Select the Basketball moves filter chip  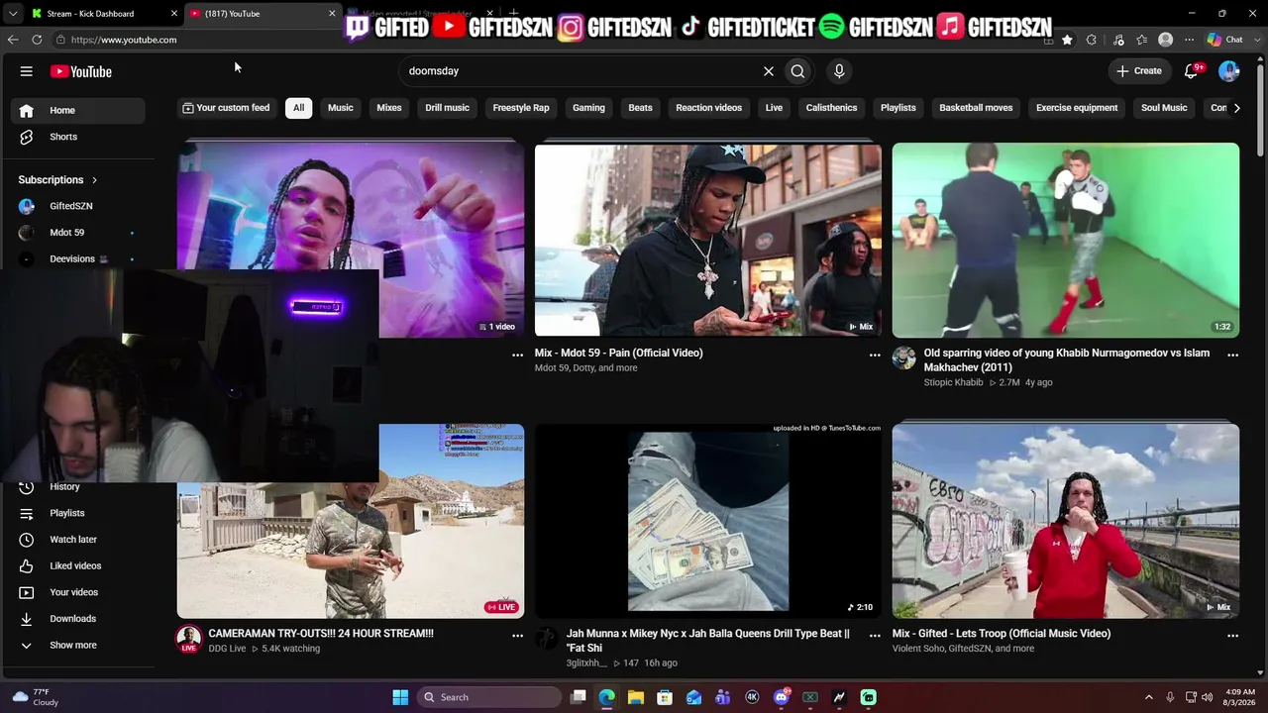[x=976, y=108]
